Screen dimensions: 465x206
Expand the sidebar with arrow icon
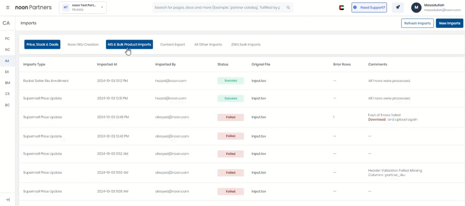coord(8,200)
